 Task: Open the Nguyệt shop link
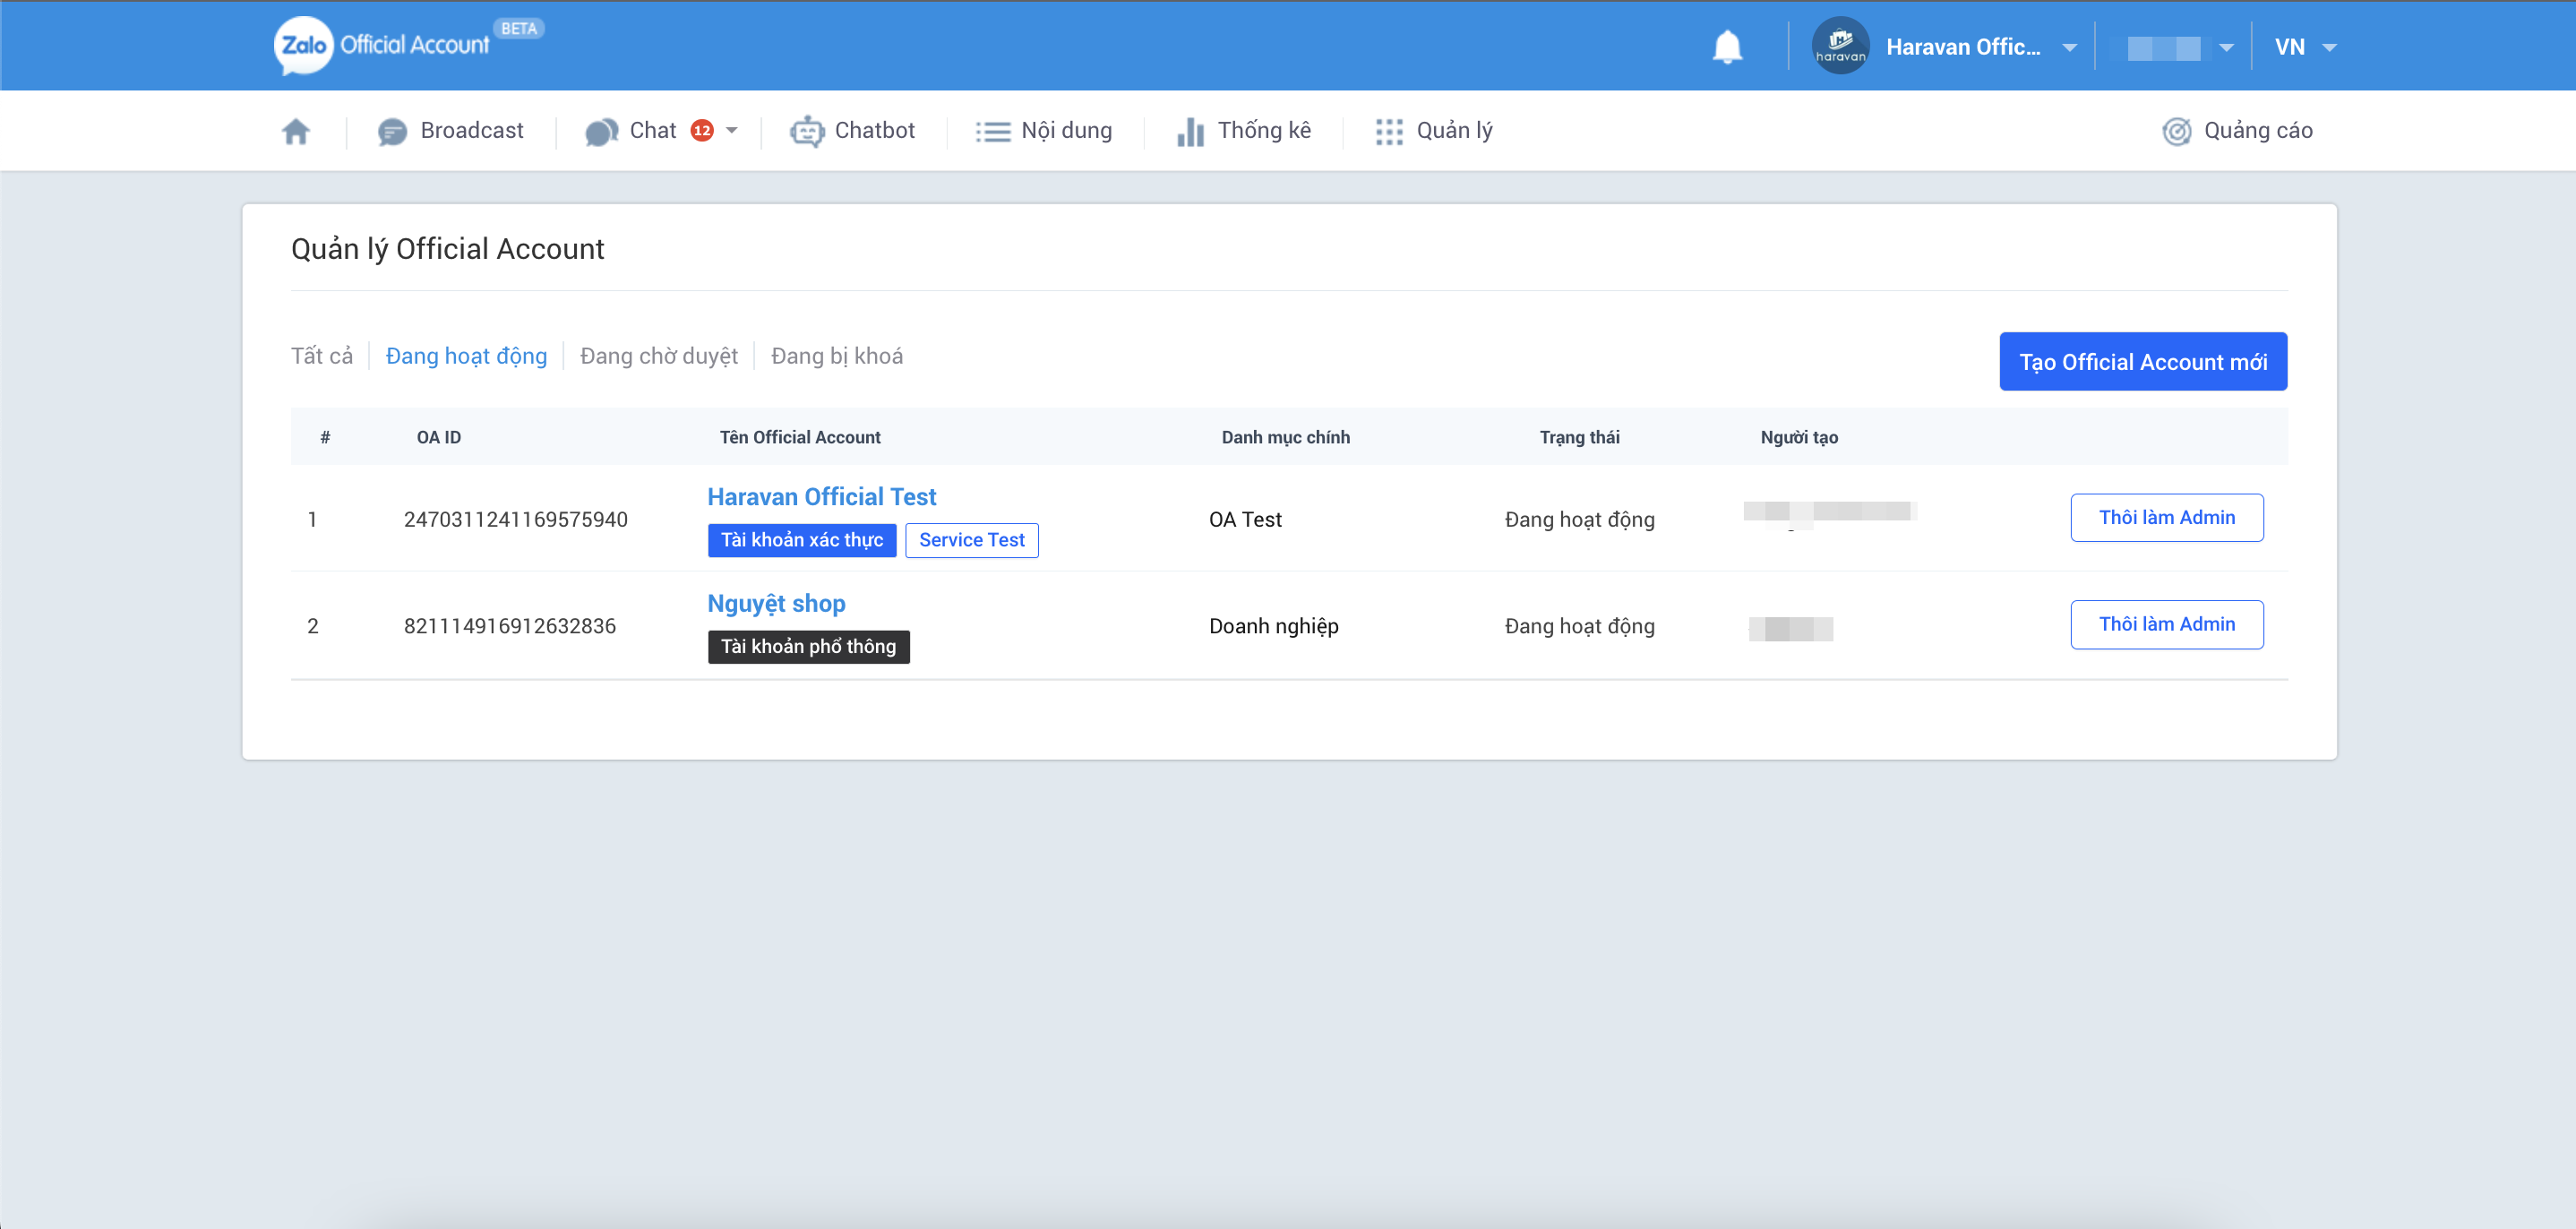point(776,604)
